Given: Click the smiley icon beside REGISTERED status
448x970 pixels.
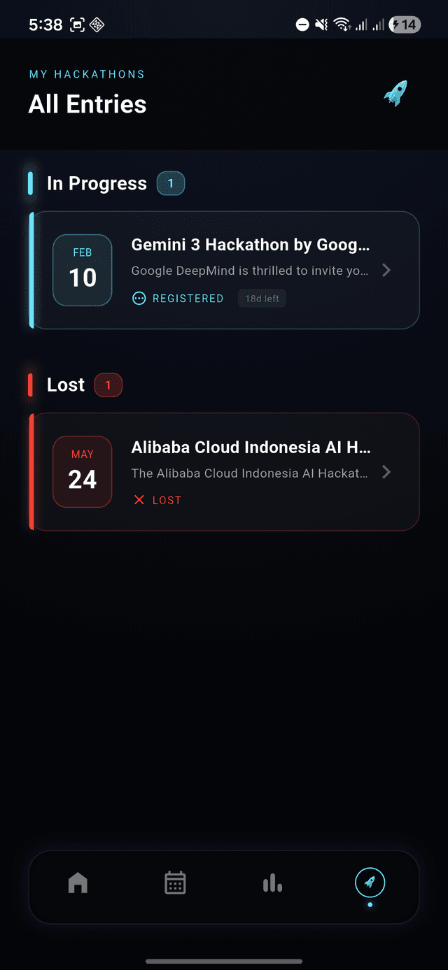Looking at the screenshot, I should coord(139,298).
